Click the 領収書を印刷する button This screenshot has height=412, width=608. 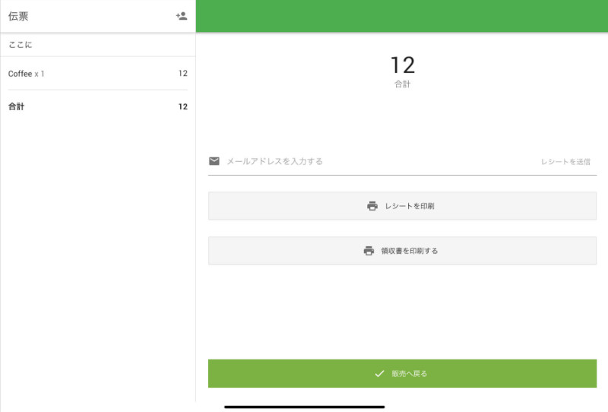(402, 251)
